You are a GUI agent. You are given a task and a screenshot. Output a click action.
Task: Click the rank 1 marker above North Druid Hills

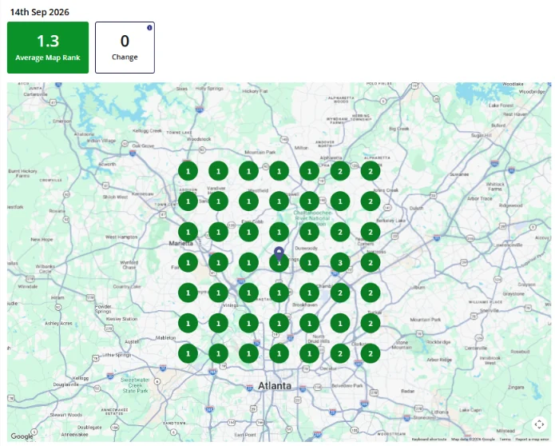coord(310,324)
